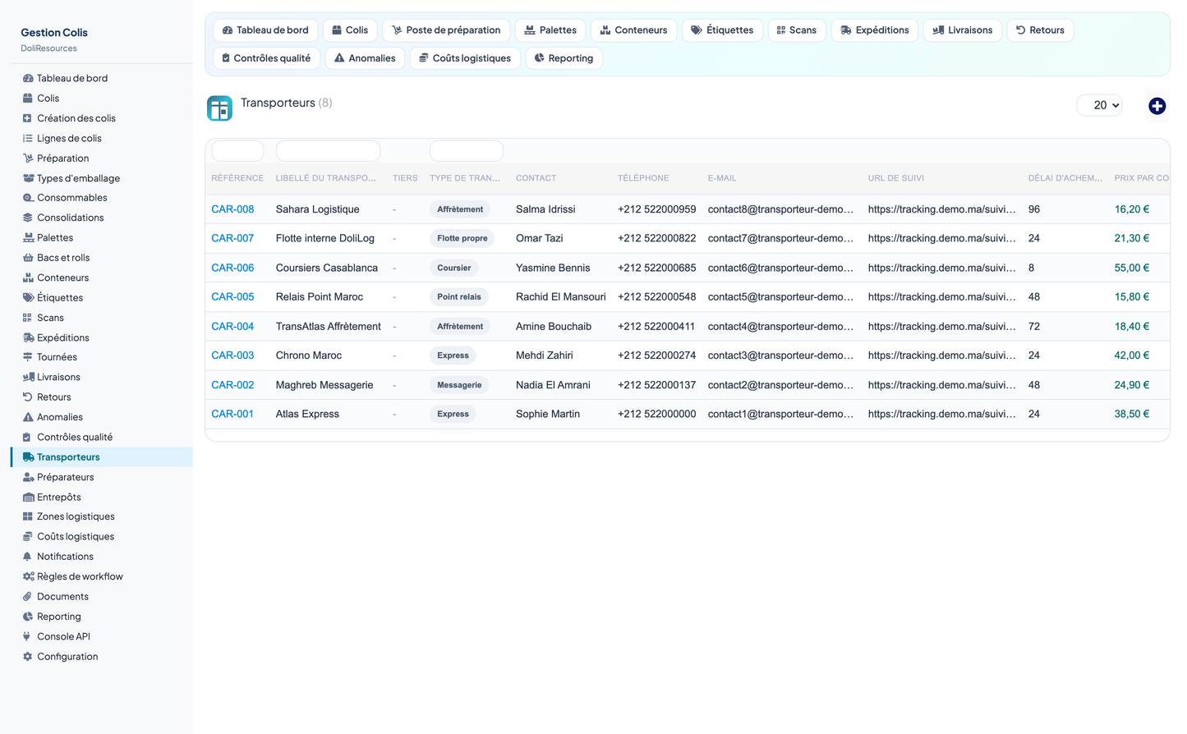The image size is (1187, 734).
Task: Click the price 42,00 € cell
Action: tap(1132, 356)
